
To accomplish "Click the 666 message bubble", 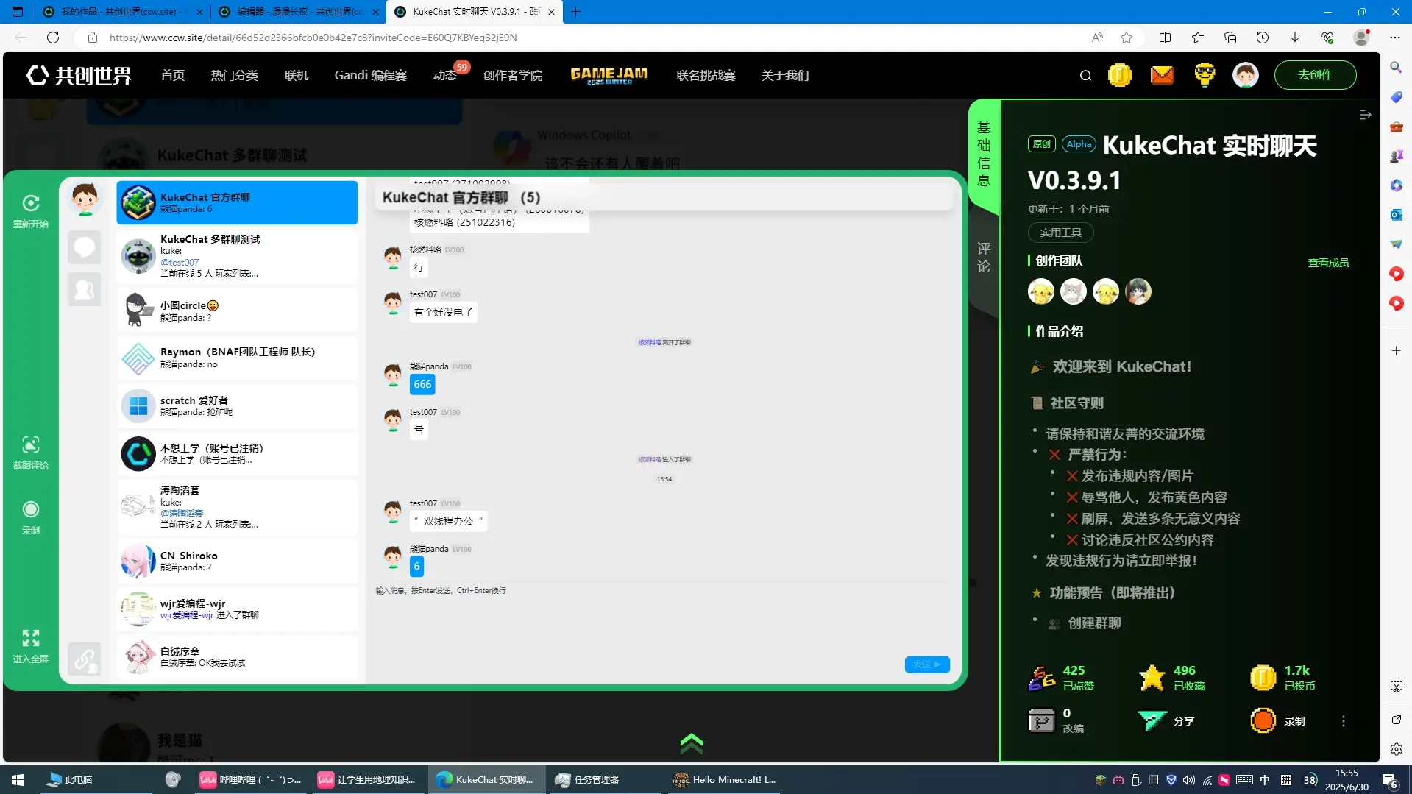I will 422,384.
